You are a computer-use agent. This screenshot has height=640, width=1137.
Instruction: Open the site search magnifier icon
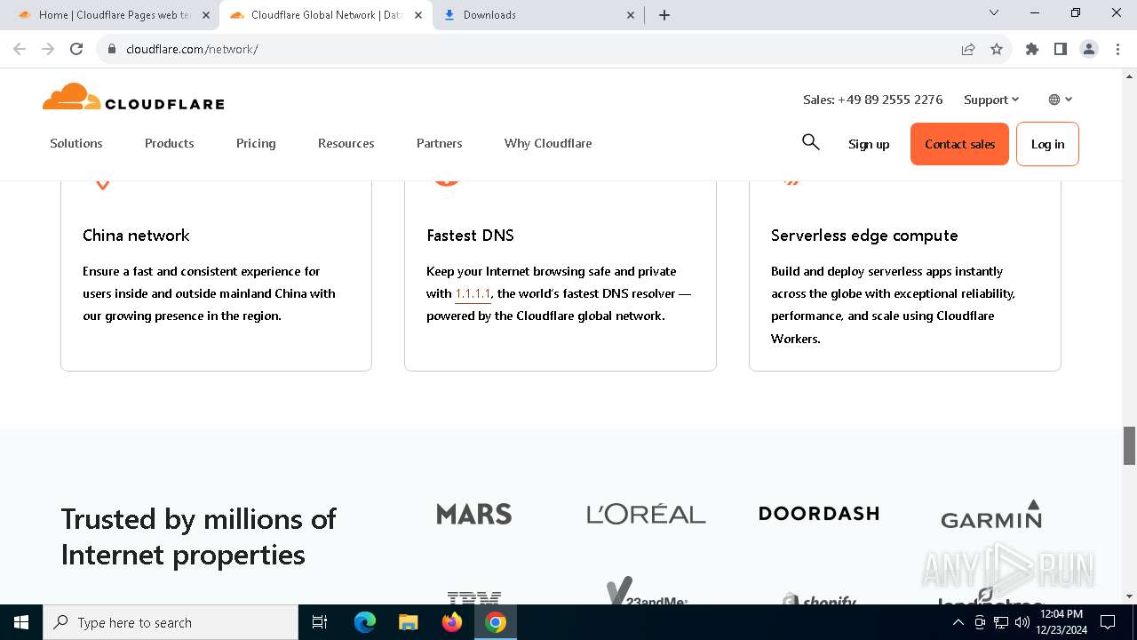pos(810,142)
